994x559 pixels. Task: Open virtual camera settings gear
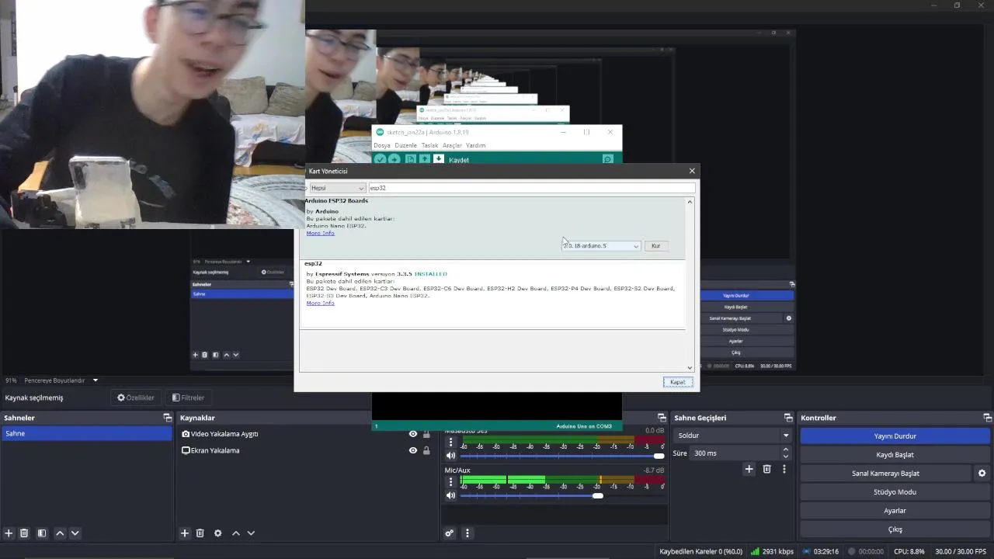982,473
